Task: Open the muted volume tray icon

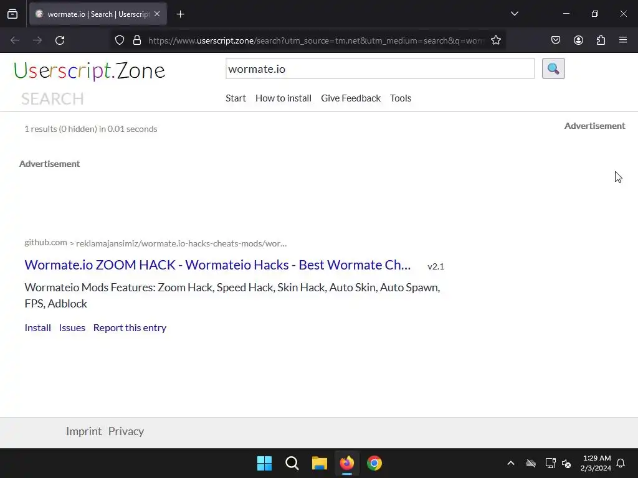Action: (x=566, y=463)
